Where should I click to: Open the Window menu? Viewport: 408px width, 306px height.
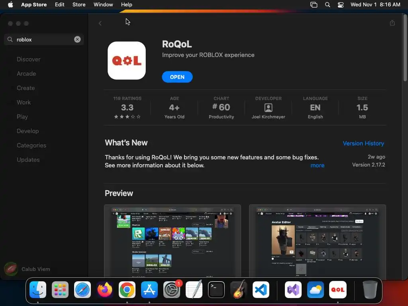pos(103,4)
